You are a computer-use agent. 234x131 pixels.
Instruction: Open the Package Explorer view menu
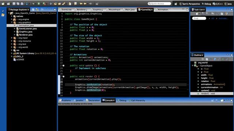(x=47, y=9)
